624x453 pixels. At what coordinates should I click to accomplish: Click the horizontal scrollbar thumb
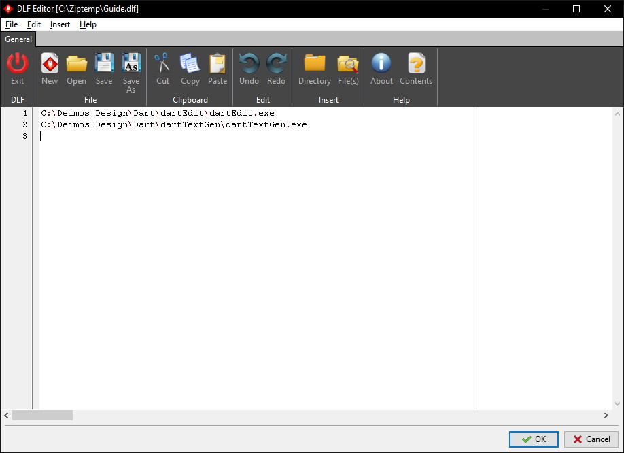click(x=43, y=415)
